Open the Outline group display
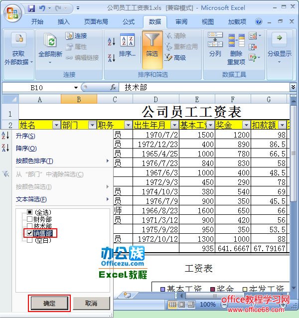Screen dimensions: 299x318 (x=280, y=48)
